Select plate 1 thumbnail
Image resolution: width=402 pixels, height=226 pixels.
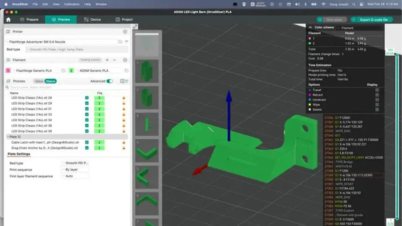147,71
